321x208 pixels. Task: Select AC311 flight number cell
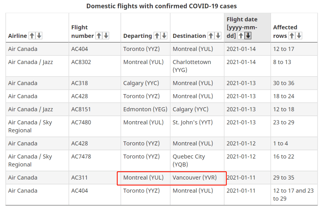point(95,177)
